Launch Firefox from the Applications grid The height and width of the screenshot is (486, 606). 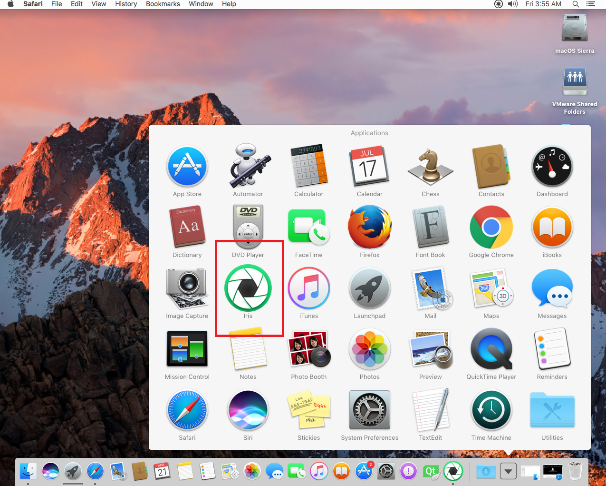[x=370, y=228]
